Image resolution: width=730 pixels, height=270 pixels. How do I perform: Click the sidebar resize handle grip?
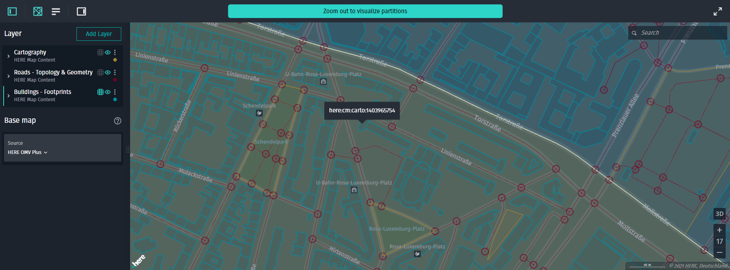click(128, 150)
